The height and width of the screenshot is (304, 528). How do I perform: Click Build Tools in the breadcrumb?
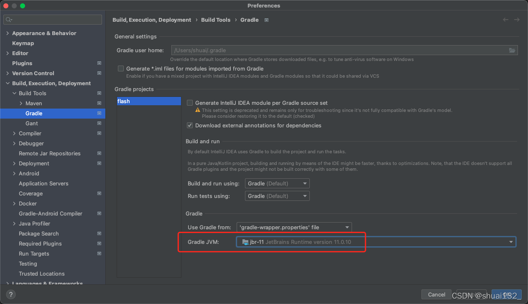(x=216, y=20)
